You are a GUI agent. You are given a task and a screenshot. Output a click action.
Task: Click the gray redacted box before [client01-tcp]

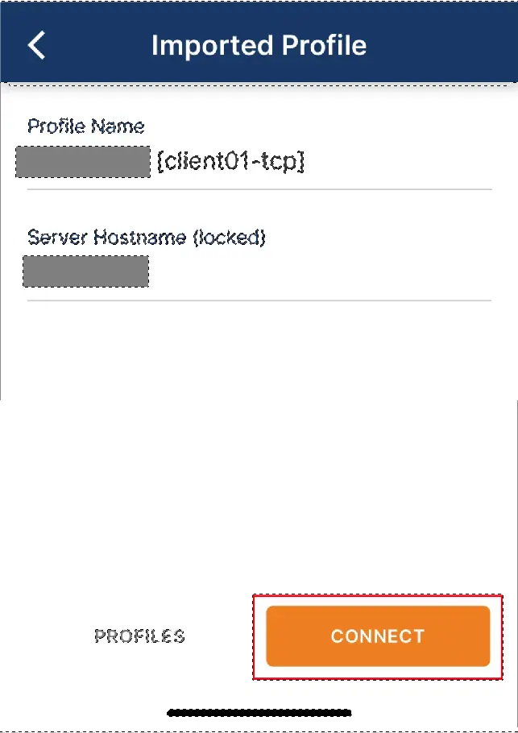click(83, 162)
